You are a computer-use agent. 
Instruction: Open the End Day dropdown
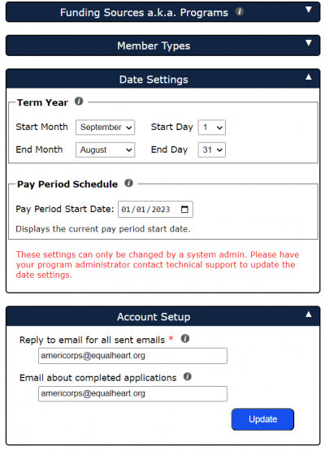click(x=212, y=150)
